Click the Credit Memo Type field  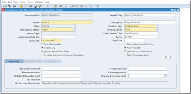click(x=141, y=33)
